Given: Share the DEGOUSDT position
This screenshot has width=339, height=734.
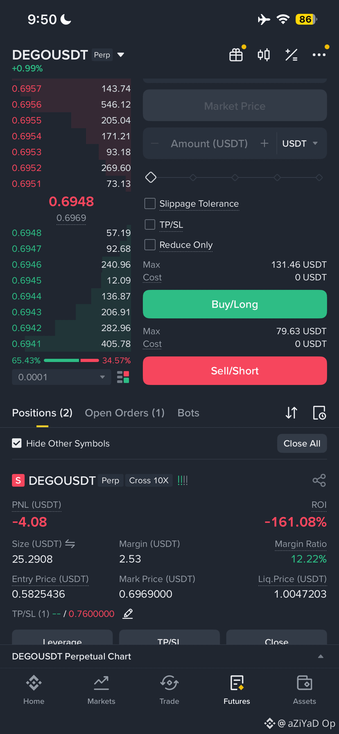Looking at the screenshot, I should [319, 480].
